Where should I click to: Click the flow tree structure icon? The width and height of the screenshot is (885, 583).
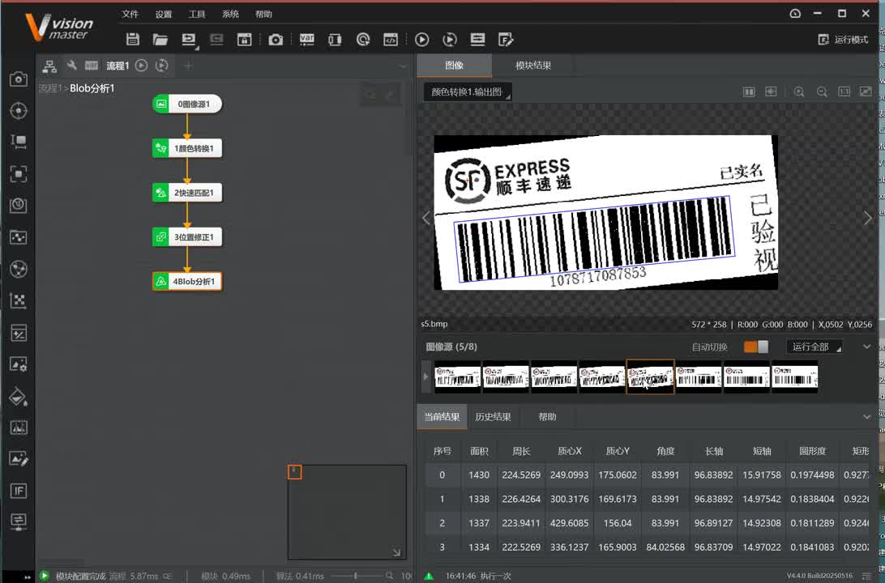(x=49, y=66)
